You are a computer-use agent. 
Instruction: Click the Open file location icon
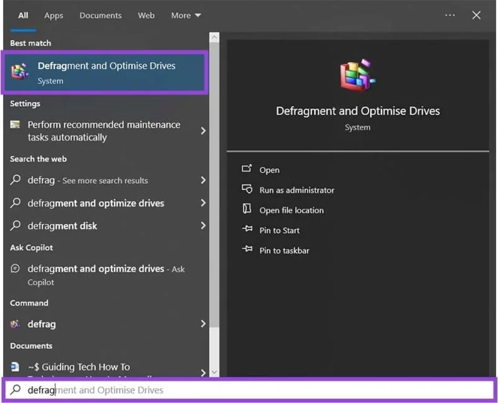click(x=247, y=209)
